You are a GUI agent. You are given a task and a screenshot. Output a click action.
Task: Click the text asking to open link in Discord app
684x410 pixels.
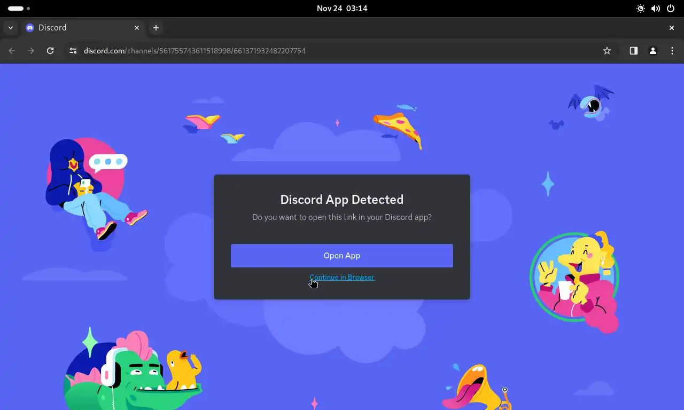coord(342,217)
